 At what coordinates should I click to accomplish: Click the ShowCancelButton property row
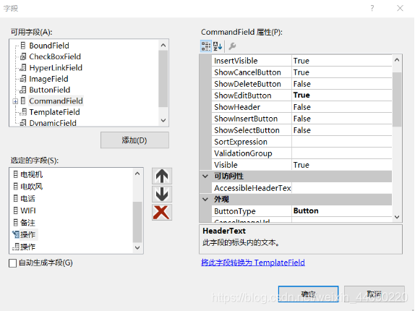pos(301,72)
